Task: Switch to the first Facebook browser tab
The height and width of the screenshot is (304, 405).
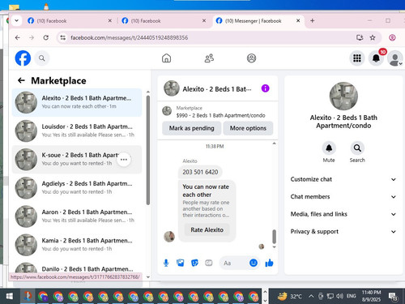Action: [x=70, y=21]
